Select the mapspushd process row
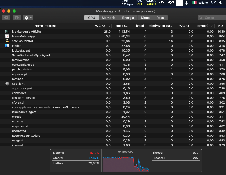The image size is (226, 175). [113, 126]
